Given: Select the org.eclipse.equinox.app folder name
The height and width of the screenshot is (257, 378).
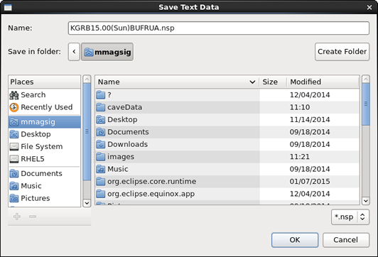Looking at the screenshot, I should pyautogui.click(x=151, y=194).
